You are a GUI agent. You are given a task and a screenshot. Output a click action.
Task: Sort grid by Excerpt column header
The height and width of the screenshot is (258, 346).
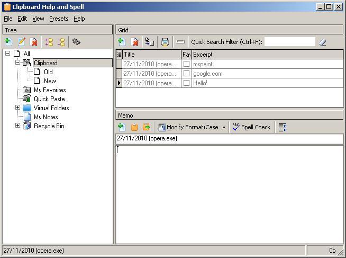tap(268, 55)
